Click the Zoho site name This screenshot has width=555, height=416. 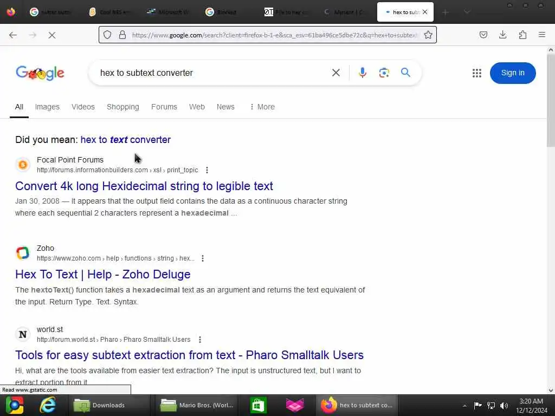coord(46,248)
